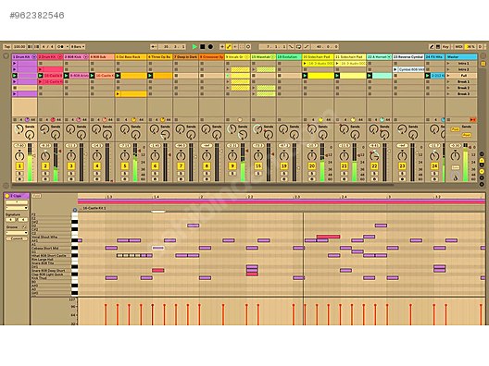Unfold the 22 A Hornet track arrow
Image resolution: width=489 pixels, height=366 pixels.
click(389, 57)
